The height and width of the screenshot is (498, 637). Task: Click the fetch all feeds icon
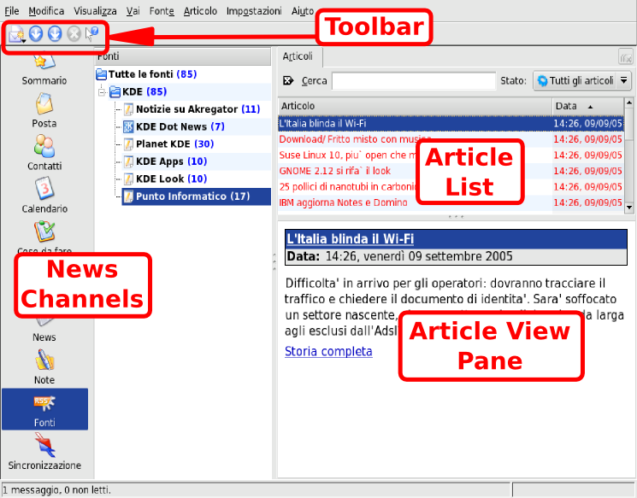click(55, 34)
